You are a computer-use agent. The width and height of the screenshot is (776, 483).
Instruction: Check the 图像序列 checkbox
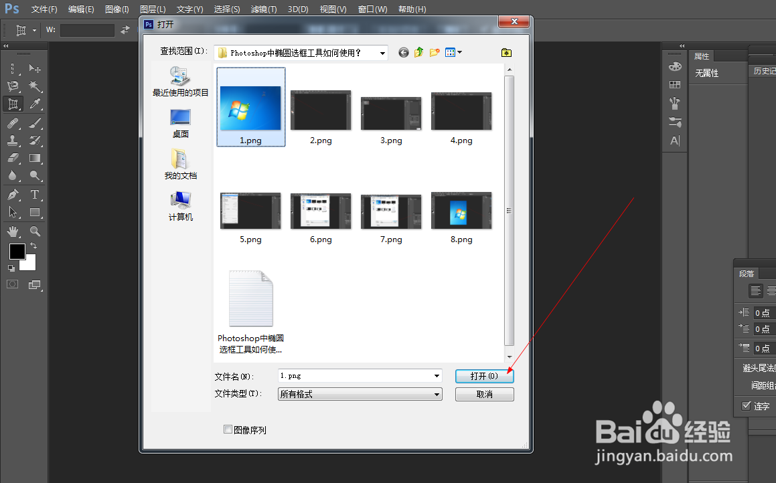coord(228,429)
